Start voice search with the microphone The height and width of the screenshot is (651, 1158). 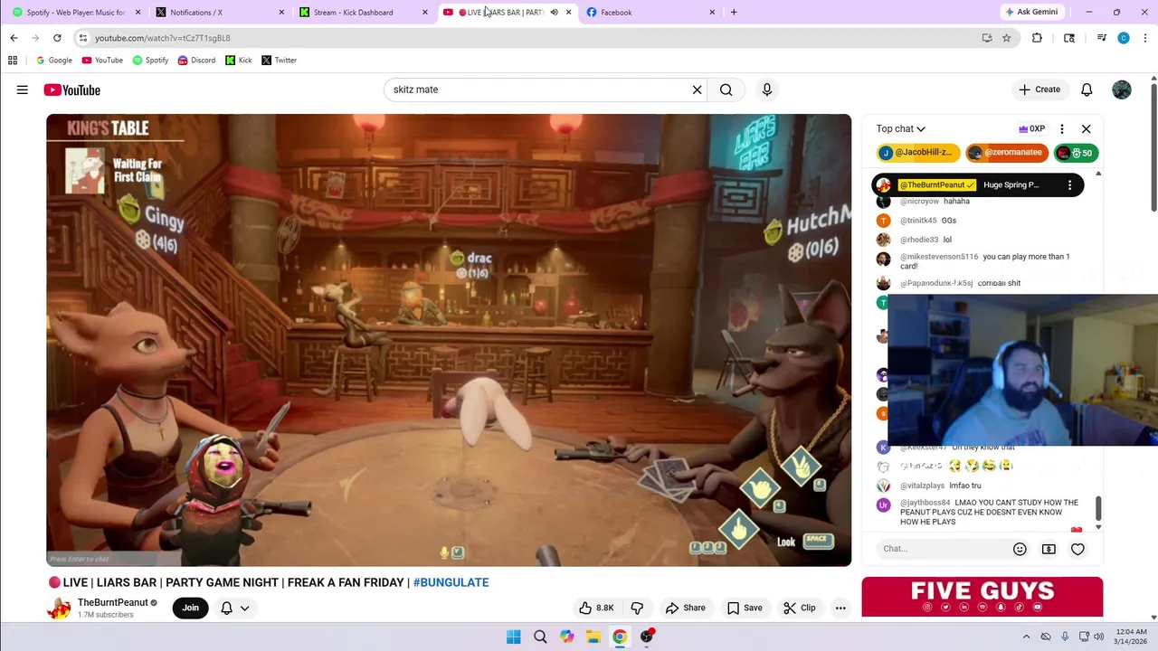(767, 90)
